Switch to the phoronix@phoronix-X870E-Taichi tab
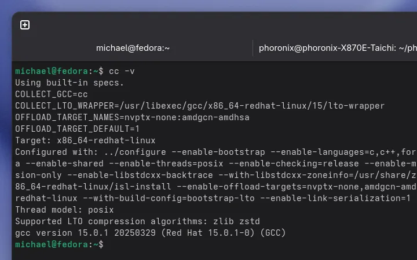This screenshot has height=260, width=417. coord(336,49)
